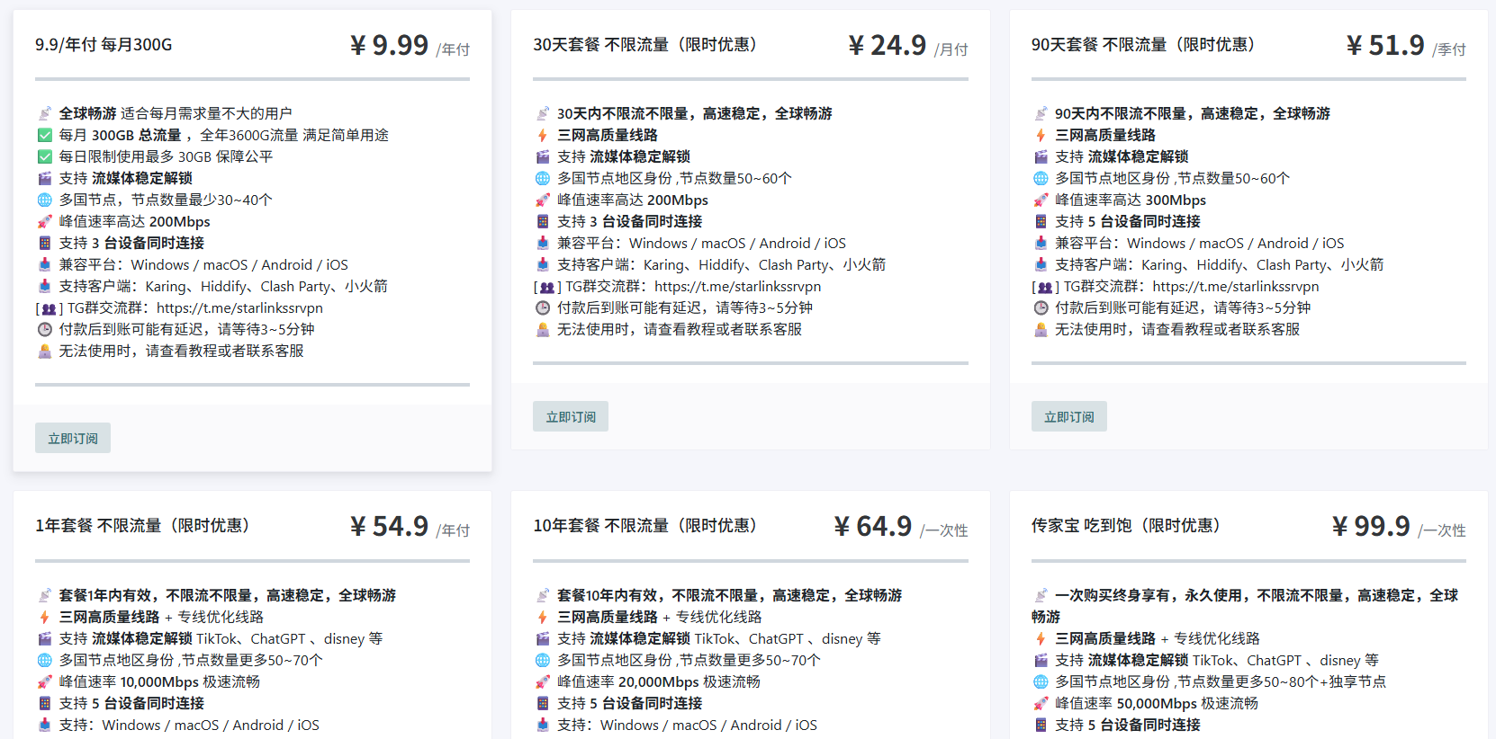Click green checkmark beside 每月 300GB 总流量

(44, 135)
